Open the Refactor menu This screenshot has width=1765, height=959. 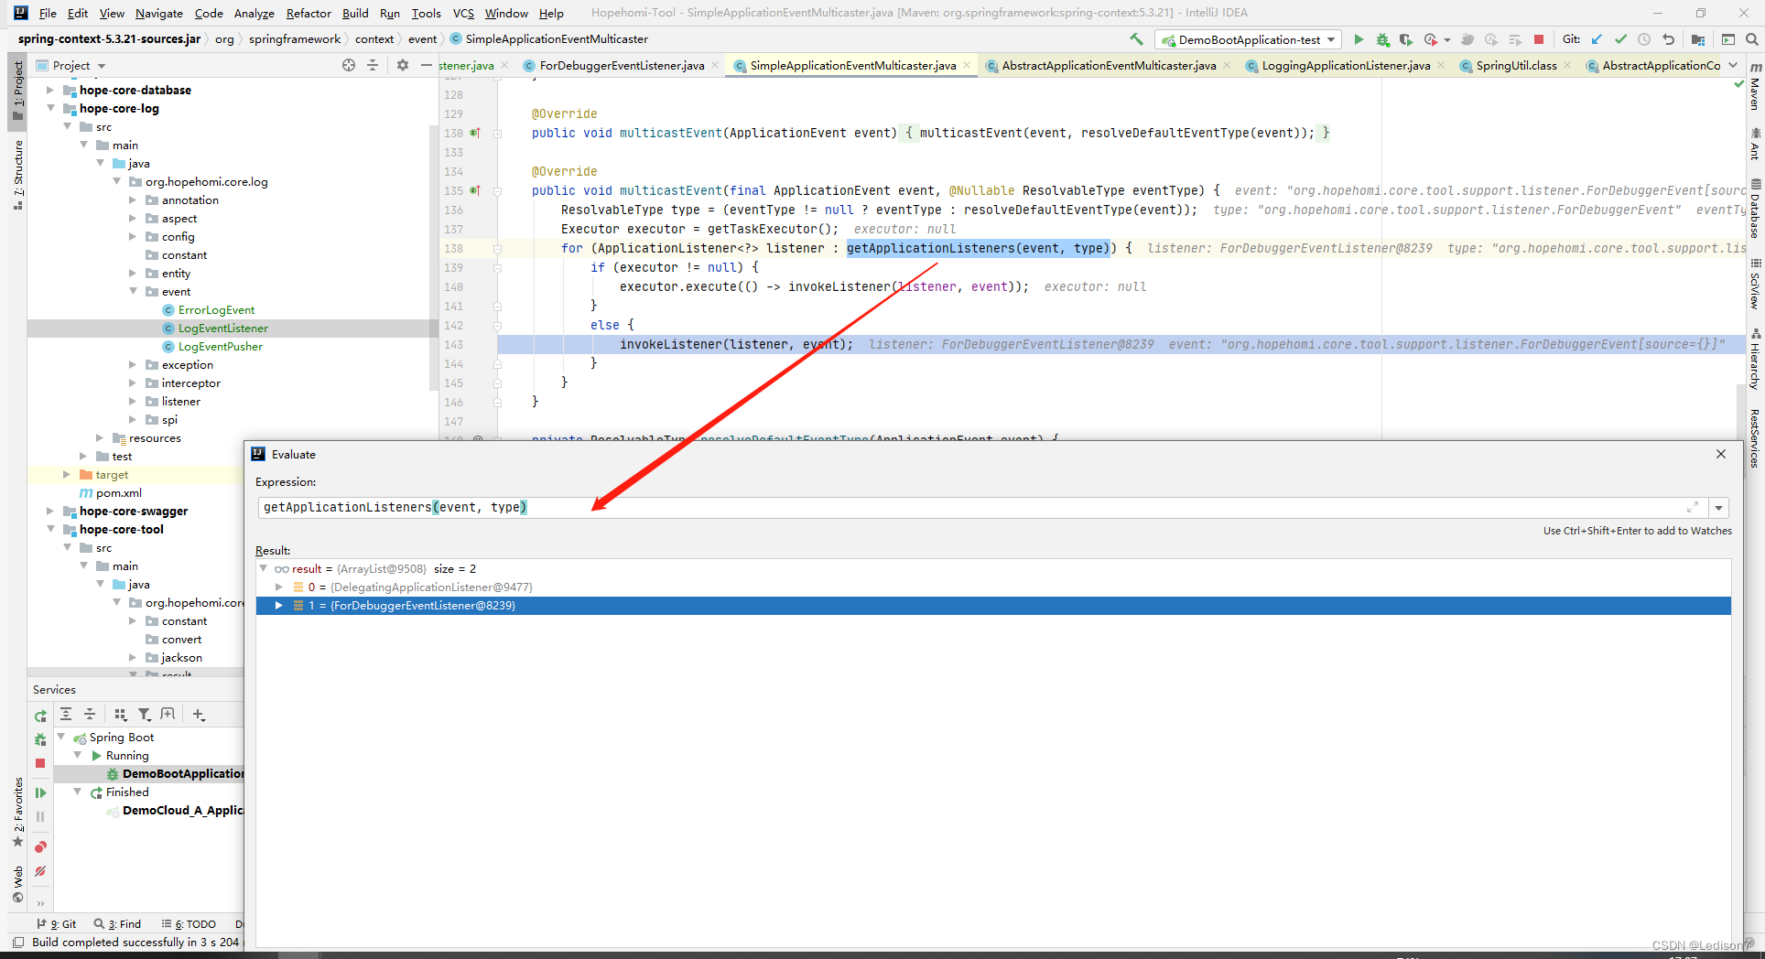click(309, 13)
